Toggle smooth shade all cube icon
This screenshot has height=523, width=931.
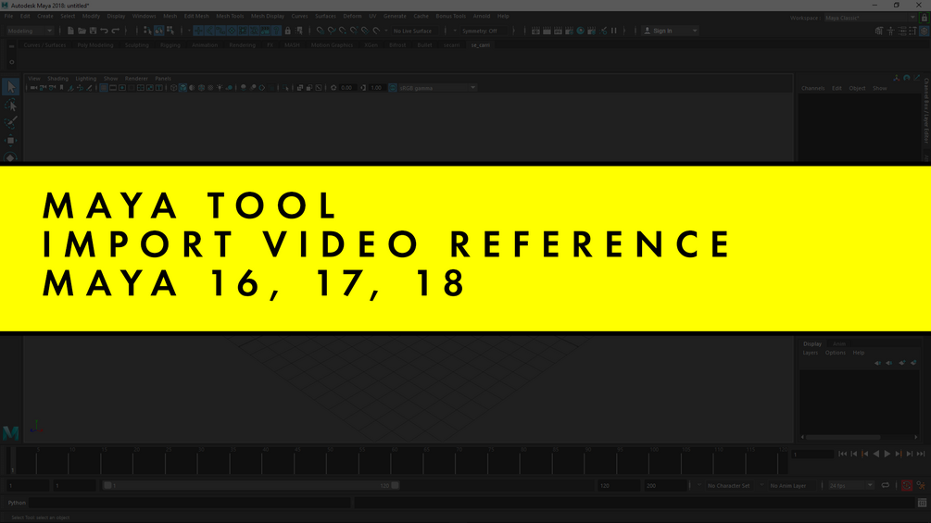[182, 88]
